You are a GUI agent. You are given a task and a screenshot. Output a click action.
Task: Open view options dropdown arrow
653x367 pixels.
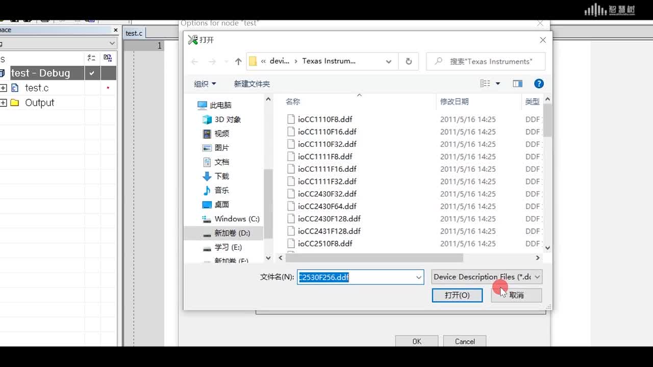pyautogui.click(x=498, y=84)
